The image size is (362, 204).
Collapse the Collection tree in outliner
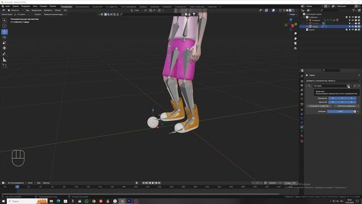point(304,18)
